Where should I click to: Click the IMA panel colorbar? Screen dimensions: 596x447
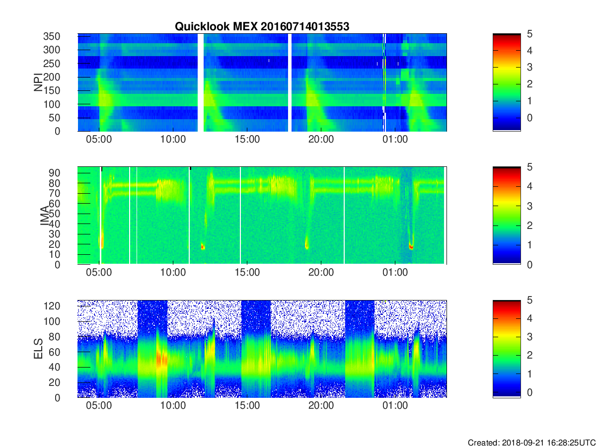(507, 216)
